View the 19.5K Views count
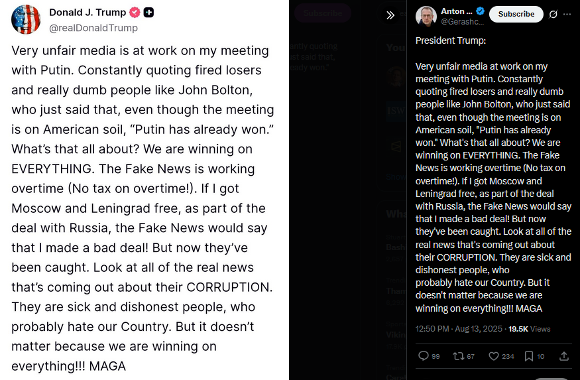Viewport: 580px width, 380px height. tap(529, 328)
